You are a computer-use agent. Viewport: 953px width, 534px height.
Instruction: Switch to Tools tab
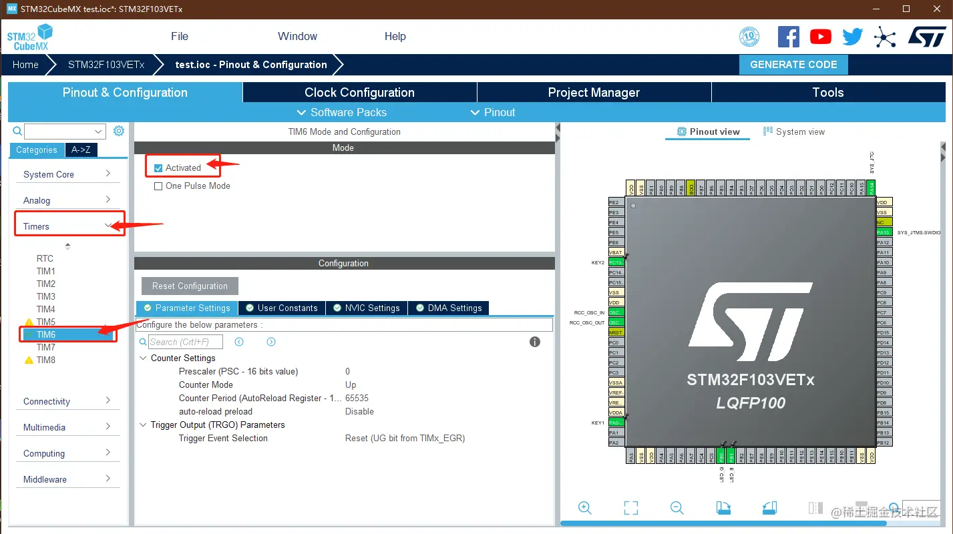coord(828,93)
